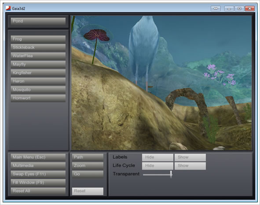Viewport: 260px width, 205px height.
Task: Pick the Hornwort entry
Action: click(38, 98)
